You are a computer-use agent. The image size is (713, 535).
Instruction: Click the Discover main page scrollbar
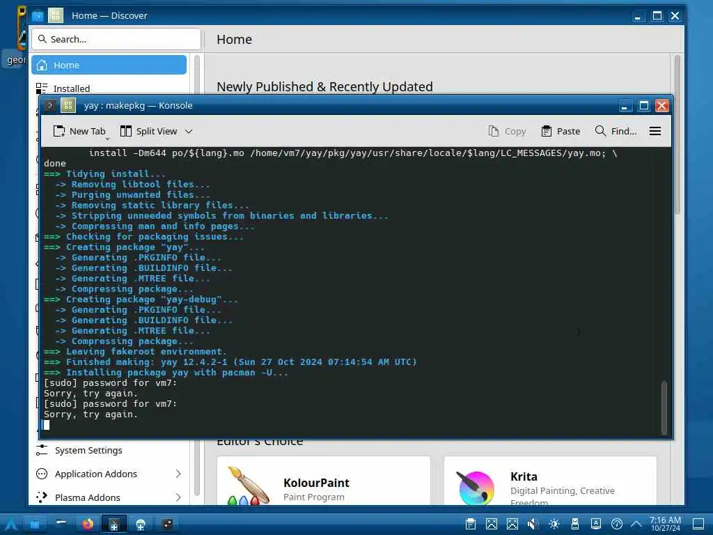(x=677, y=134)
